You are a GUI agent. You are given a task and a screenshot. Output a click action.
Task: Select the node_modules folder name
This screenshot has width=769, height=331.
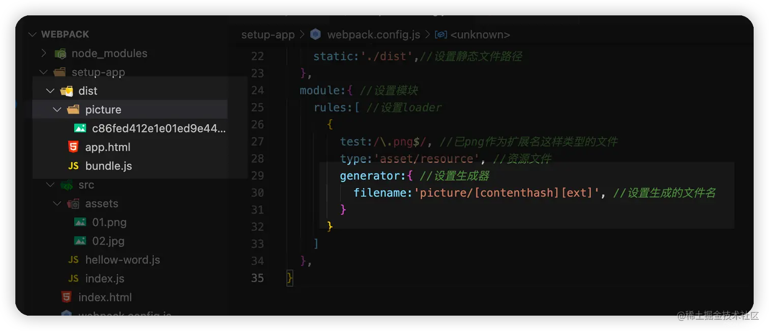(109, 53)
